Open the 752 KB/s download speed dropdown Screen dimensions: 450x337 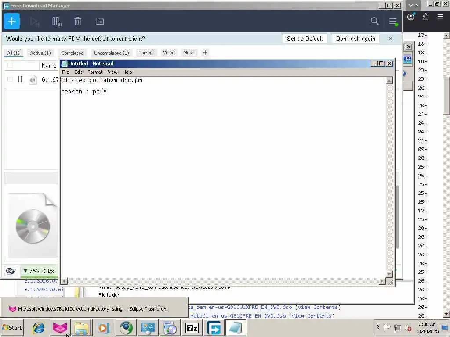tap(39, 271)
